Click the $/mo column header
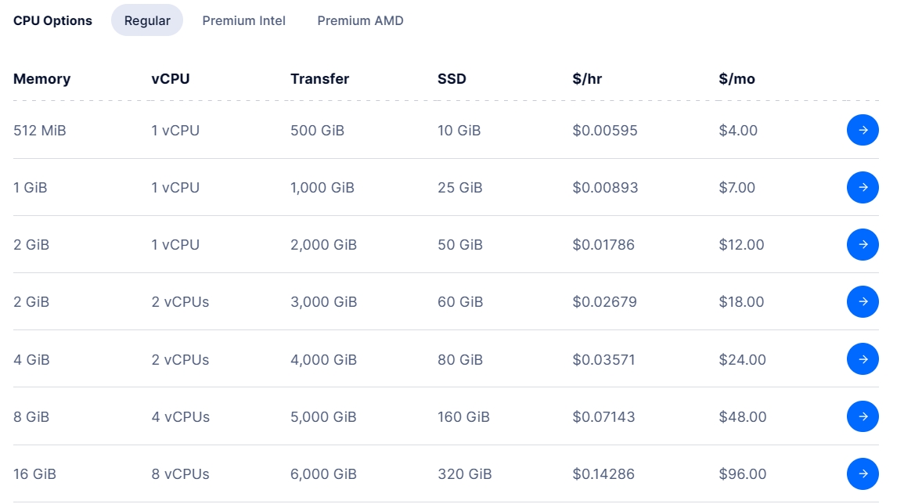The image size is (904, 504). [x=737, y=78]
